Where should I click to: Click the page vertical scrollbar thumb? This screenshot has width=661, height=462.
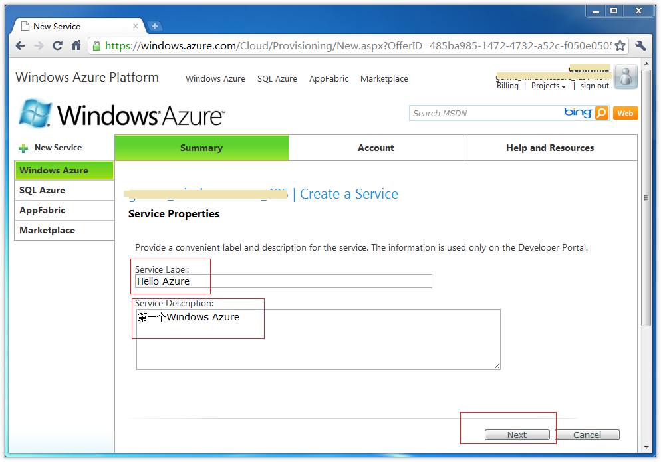pos(646,198)
